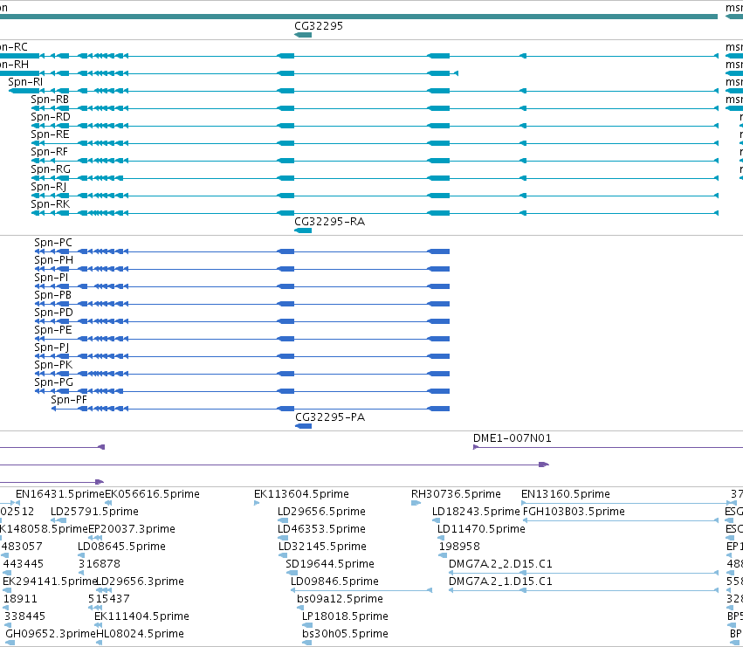Click the Spn-PB protein label
743x647 pixels.
(x=52, y=295)
